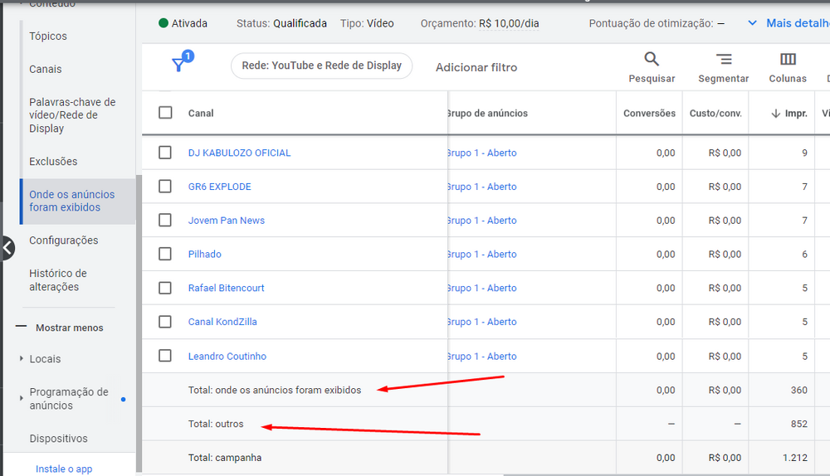Edit the R$ 10,00/dia budget
Screen dimensions: 830x476
pyautogui.click(x=509, y=23)
